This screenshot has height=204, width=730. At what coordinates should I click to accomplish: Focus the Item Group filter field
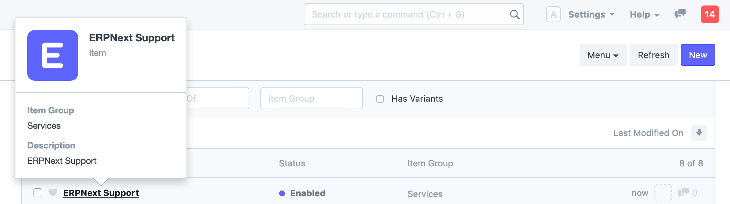coord(311,98)
